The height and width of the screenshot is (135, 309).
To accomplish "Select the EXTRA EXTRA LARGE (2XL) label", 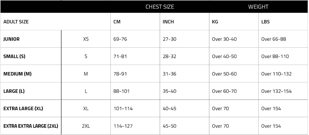I will tap(31, 126).
